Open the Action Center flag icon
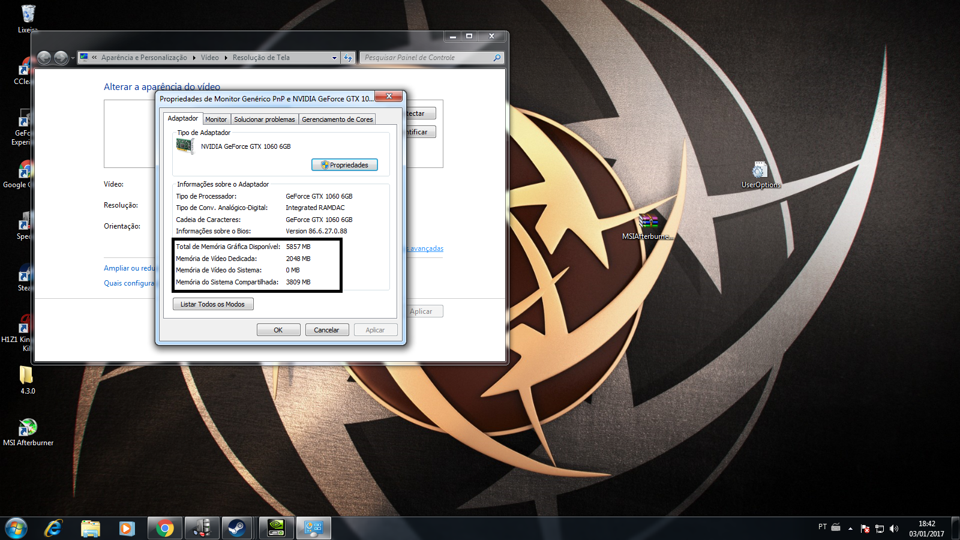 [x=865, y=529]
